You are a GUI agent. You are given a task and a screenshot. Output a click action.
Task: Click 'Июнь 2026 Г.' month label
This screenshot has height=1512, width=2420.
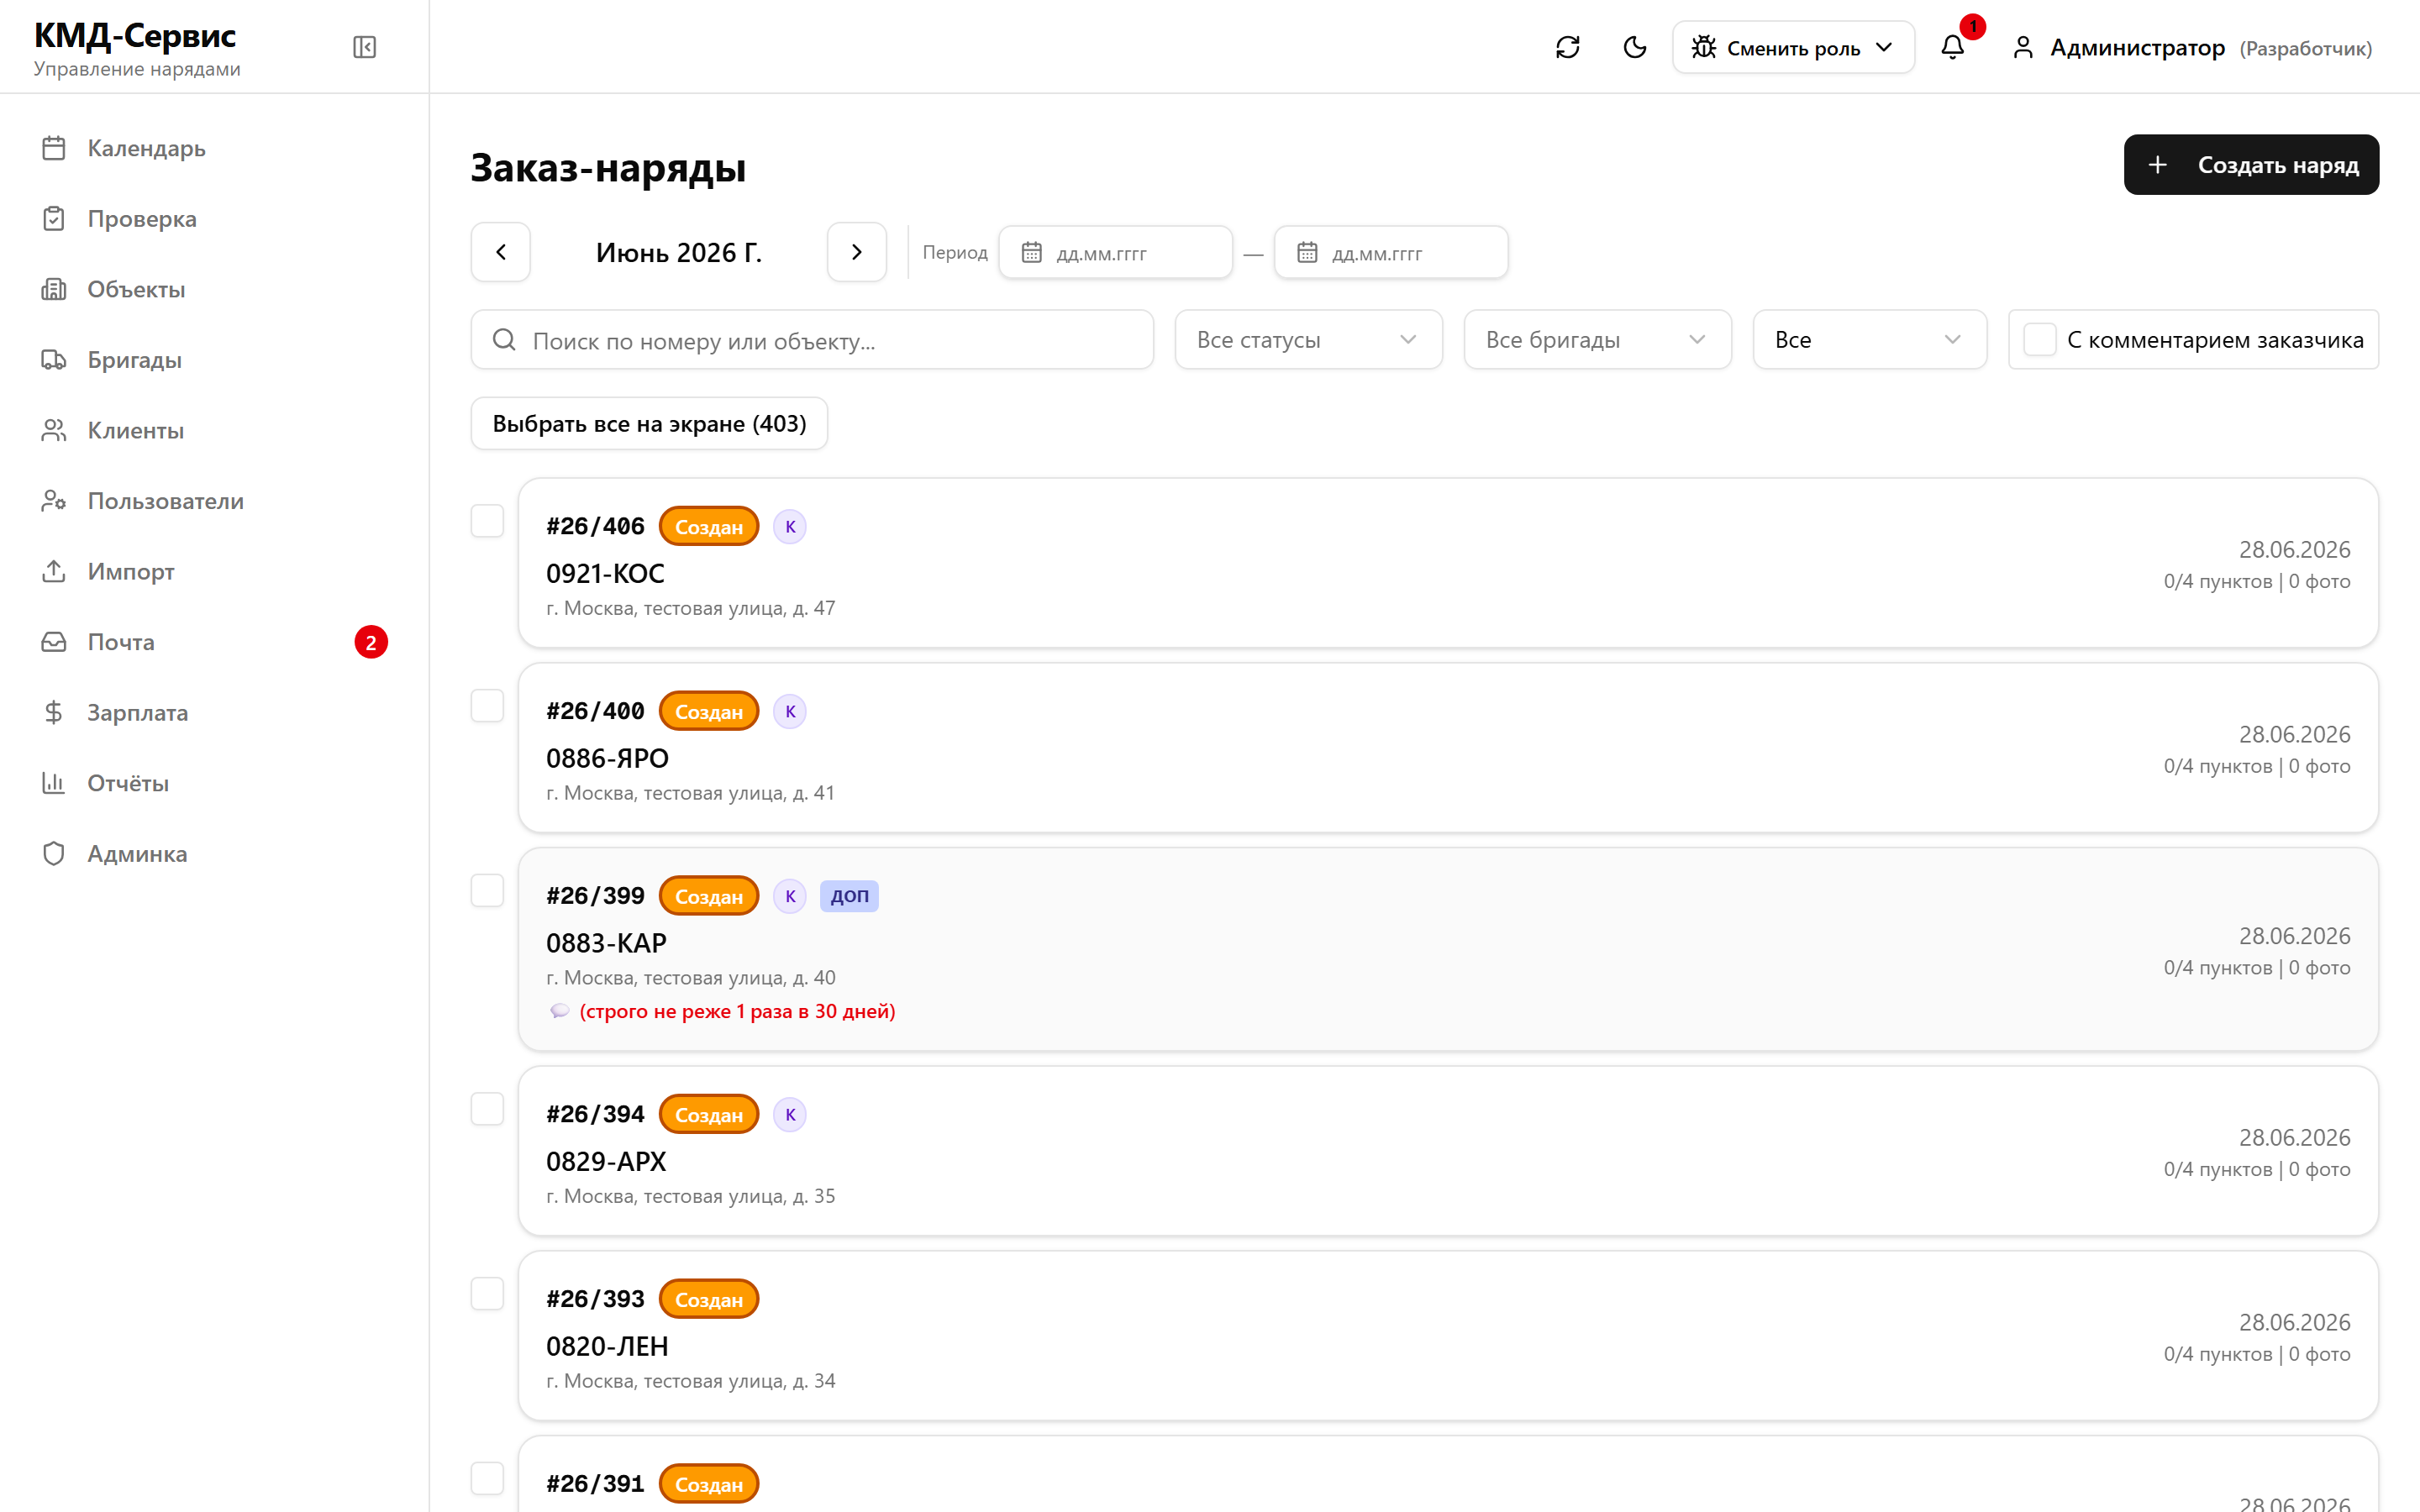point(679,252)
